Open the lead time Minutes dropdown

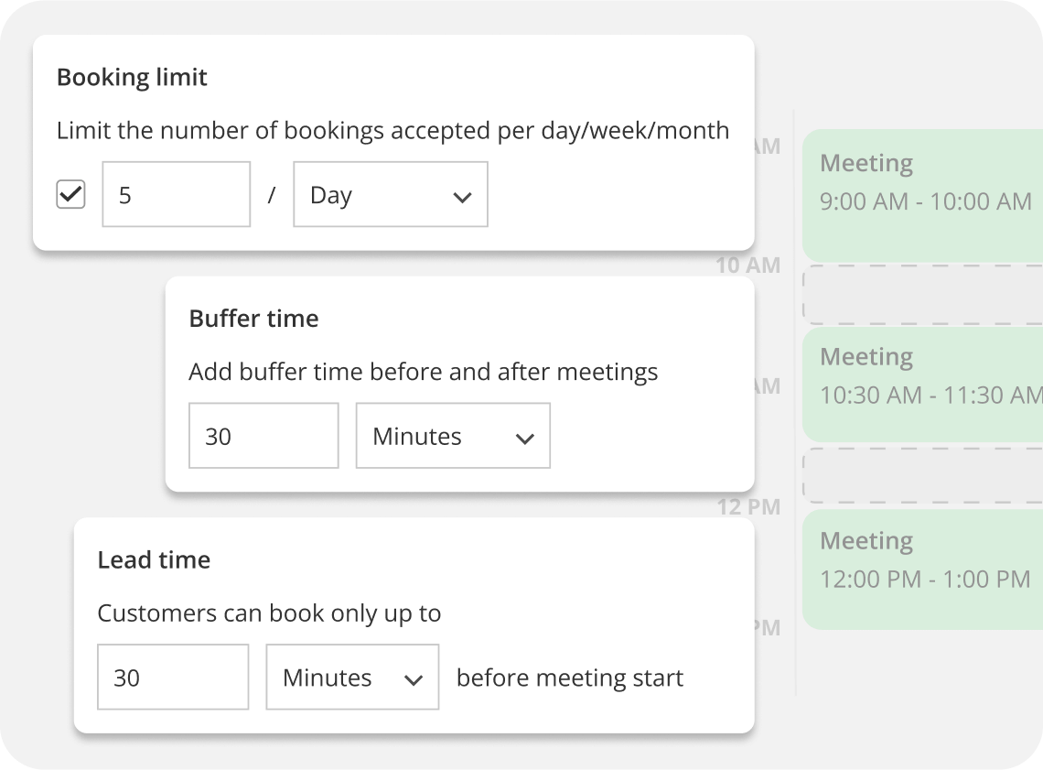click(x=351, y=677)
